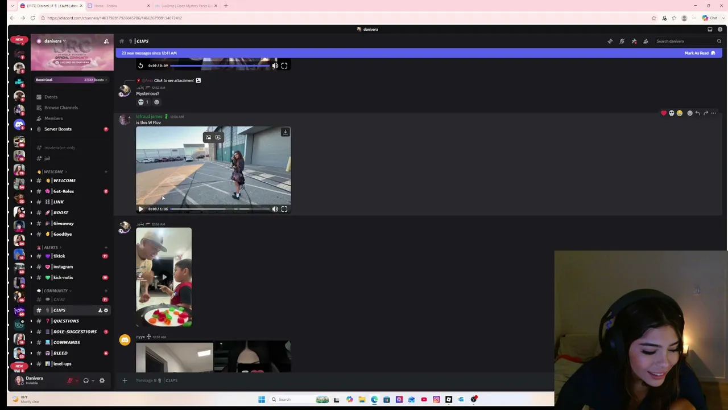Toggle the microphone mute button
The height and width of the screenshot is (410, 728).
pyautogui.click(x=70, y=380)
